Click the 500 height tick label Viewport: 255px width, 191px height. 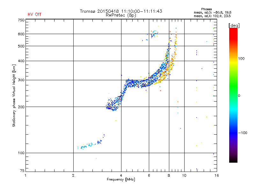coord(21,46)
